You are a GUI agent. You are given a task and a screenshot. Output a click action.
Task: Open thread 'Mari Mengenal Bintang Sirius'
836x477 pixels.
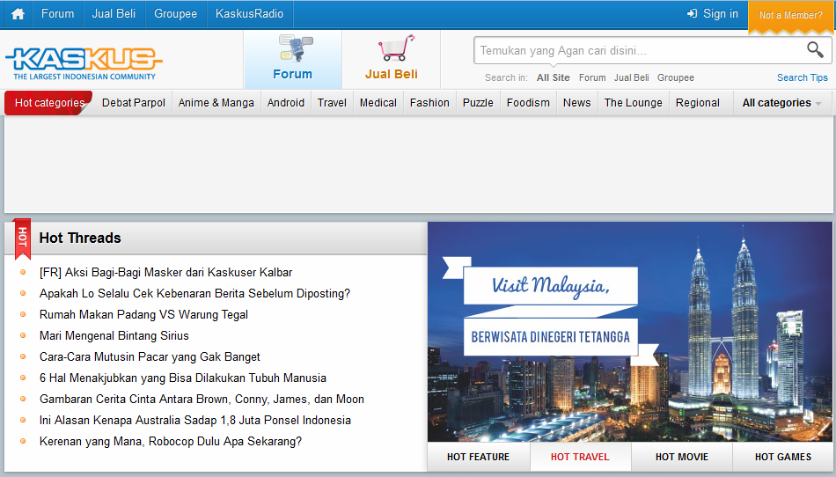114,336
